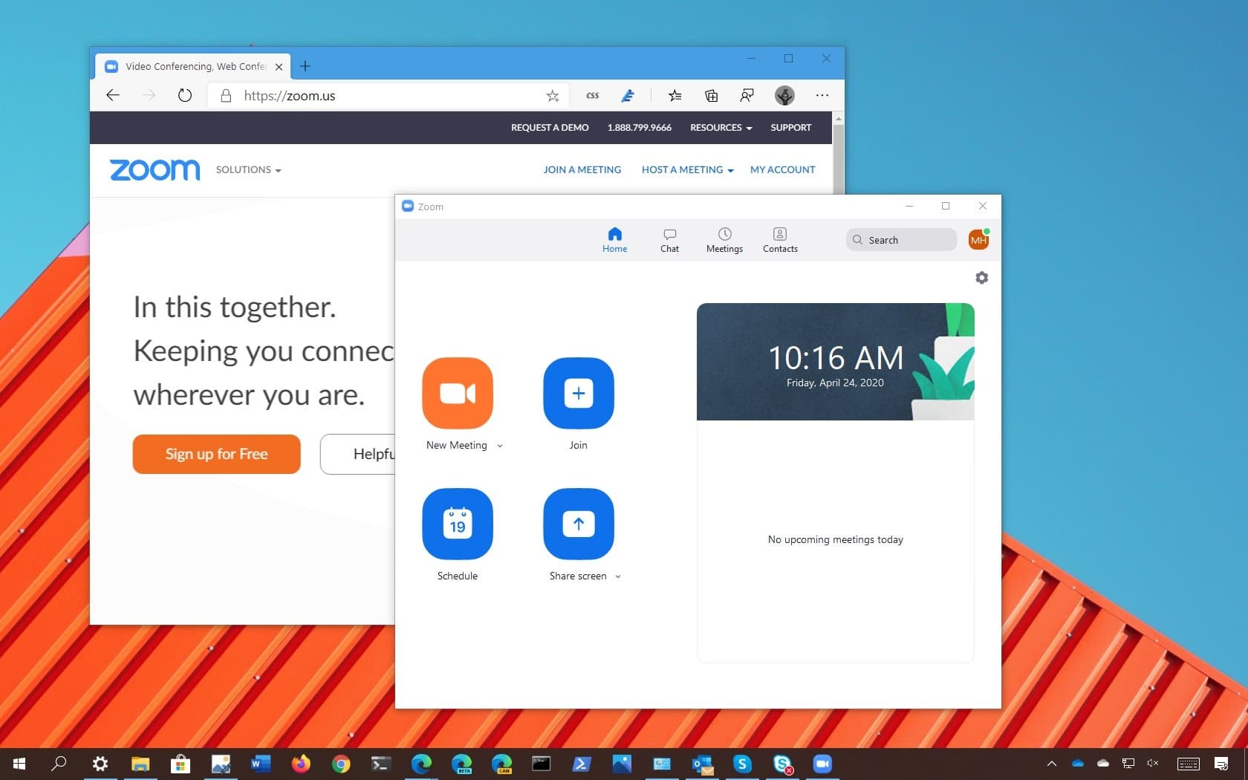Expand the Solutions menu on the Zoom site
Image resolution: width=1248 pixels, height=780 pixels.
point(248,170)
